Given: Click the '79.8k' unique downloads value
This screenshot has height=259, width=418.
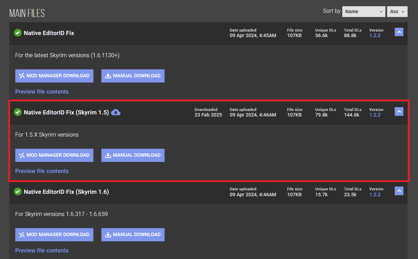Looking at the screenshot, I should pyautogui.click(x=321, y=115).
